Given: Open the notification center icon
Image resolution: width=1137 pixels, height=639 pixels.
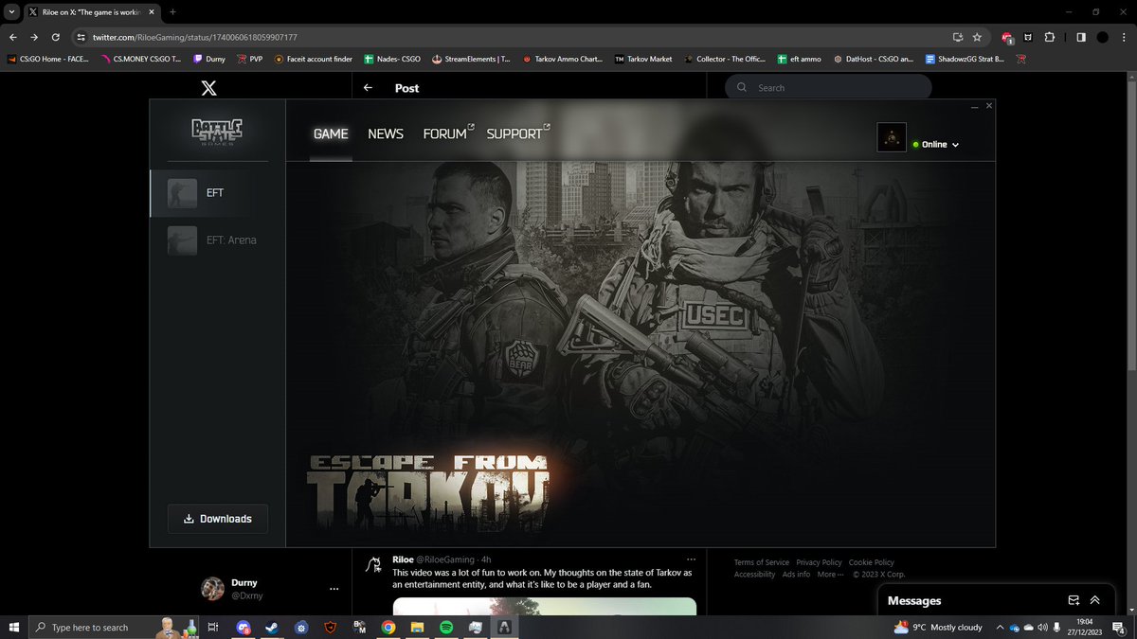Looking at the screenshot, I should (x=1118, y=627).
